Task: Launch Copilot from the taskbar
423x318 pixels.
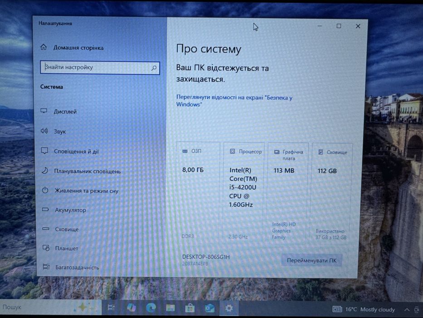Action: (x=131, y=308)
